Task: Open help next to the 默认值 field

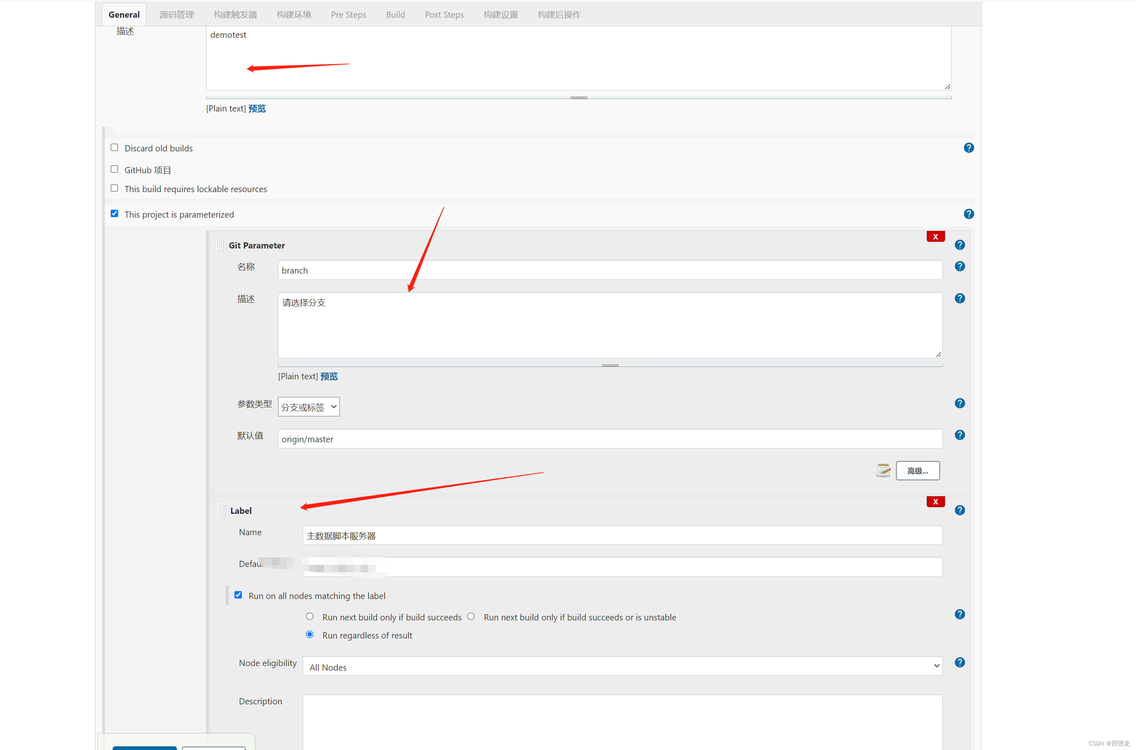Action: pos(960,435)
